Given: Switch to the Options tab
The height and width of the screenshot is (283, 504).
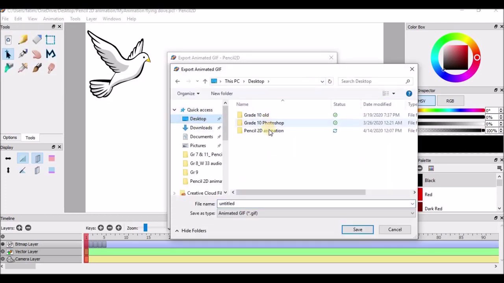Looking at the screenshot, I should tap(10, 138).
